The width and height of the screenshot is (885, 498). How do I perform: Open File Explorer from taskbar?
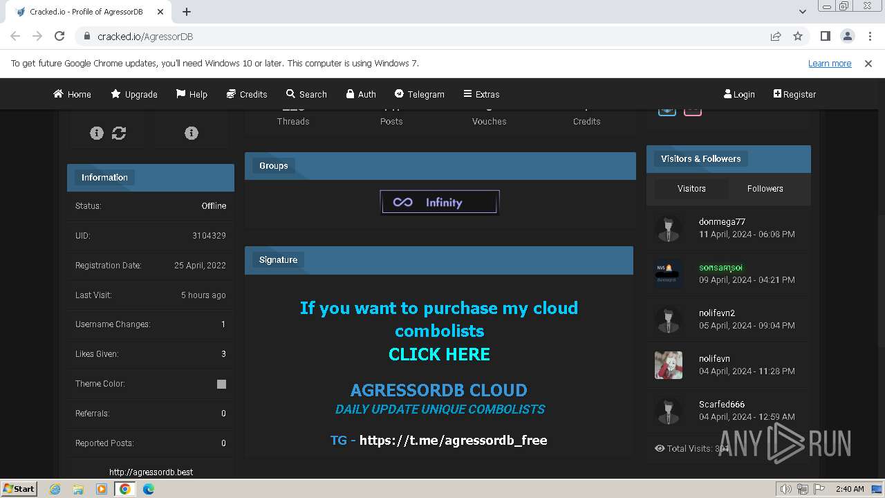(78, 489)
